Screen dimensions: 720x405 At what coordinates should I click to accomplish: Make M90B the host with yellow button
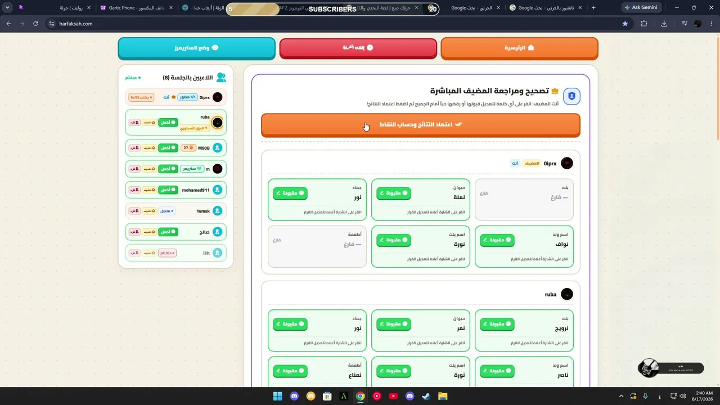(x=149, y=148)
